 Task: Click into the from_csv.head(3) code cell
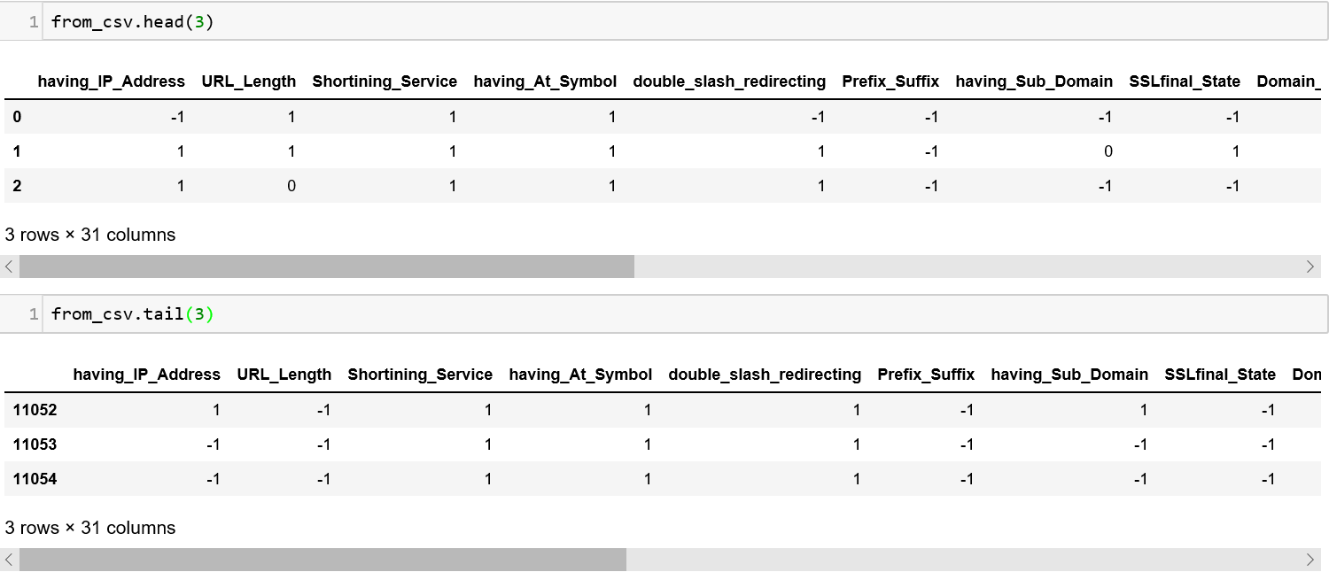point(620,22)
